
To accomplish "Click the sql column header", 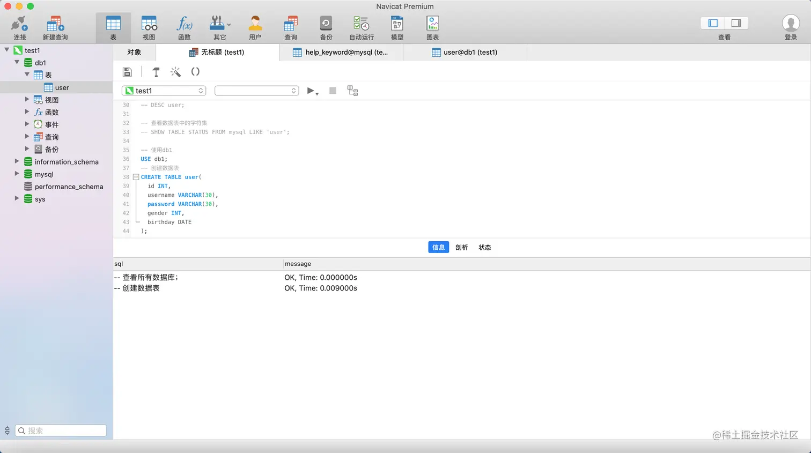I will [198, 264].
